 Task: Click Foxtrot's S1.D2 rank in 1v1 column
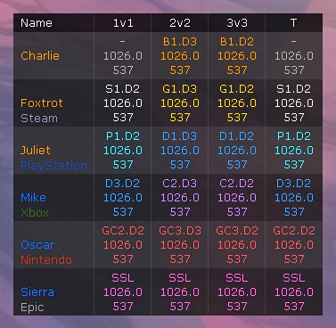pyautogui.click(x=123, y=89)
